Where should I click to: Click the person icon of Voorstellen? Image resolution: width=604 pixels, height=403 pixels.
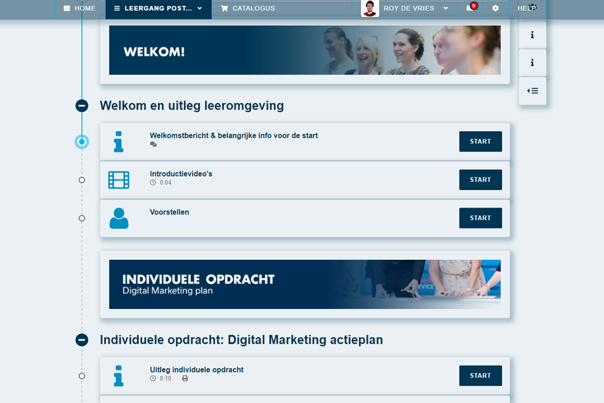tap(119, 218)
